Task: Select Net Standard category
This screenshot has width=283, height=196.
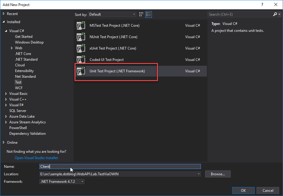Action: 26,77
